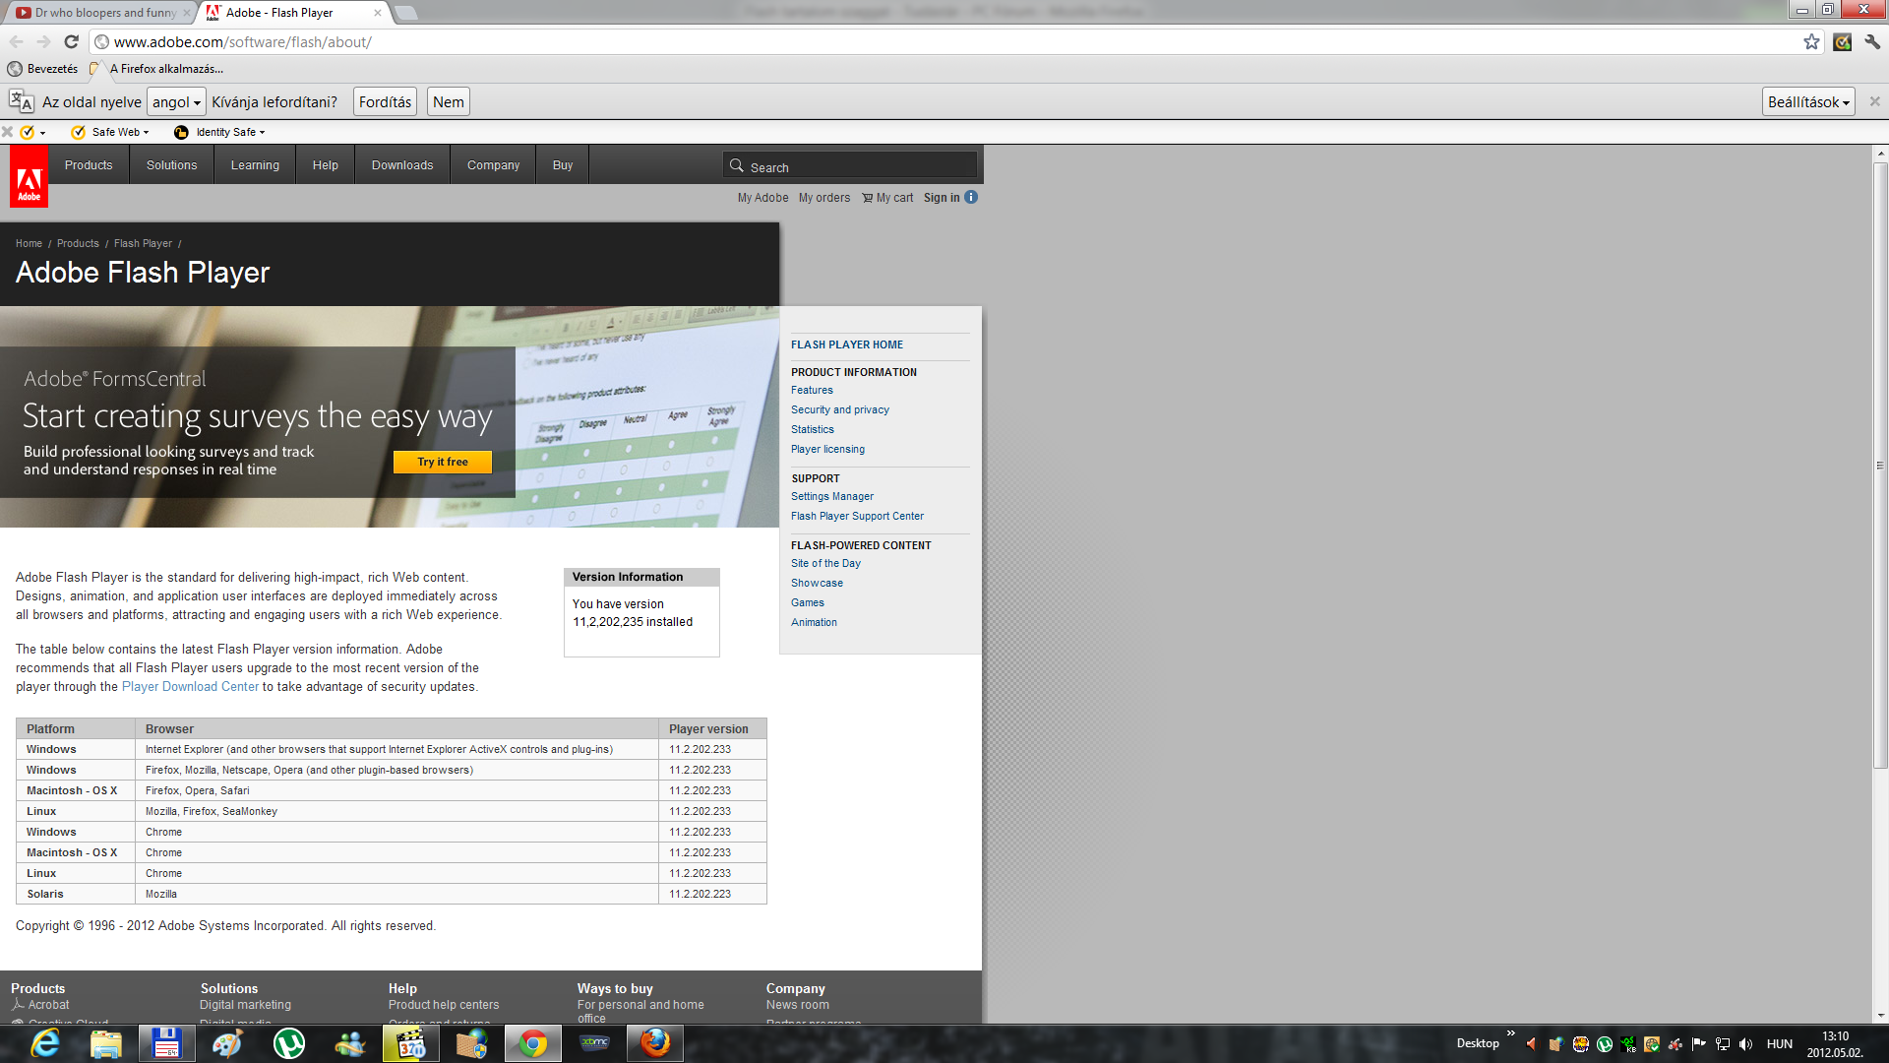Screen dimensions: 1889x1063
Task: Close the Adobe - Flash Player tab
Action: point(378,13)
